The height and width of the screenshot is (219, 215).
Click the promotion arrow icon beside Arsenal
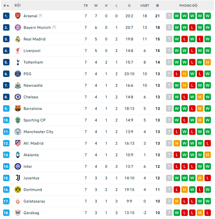pos(41,16)
